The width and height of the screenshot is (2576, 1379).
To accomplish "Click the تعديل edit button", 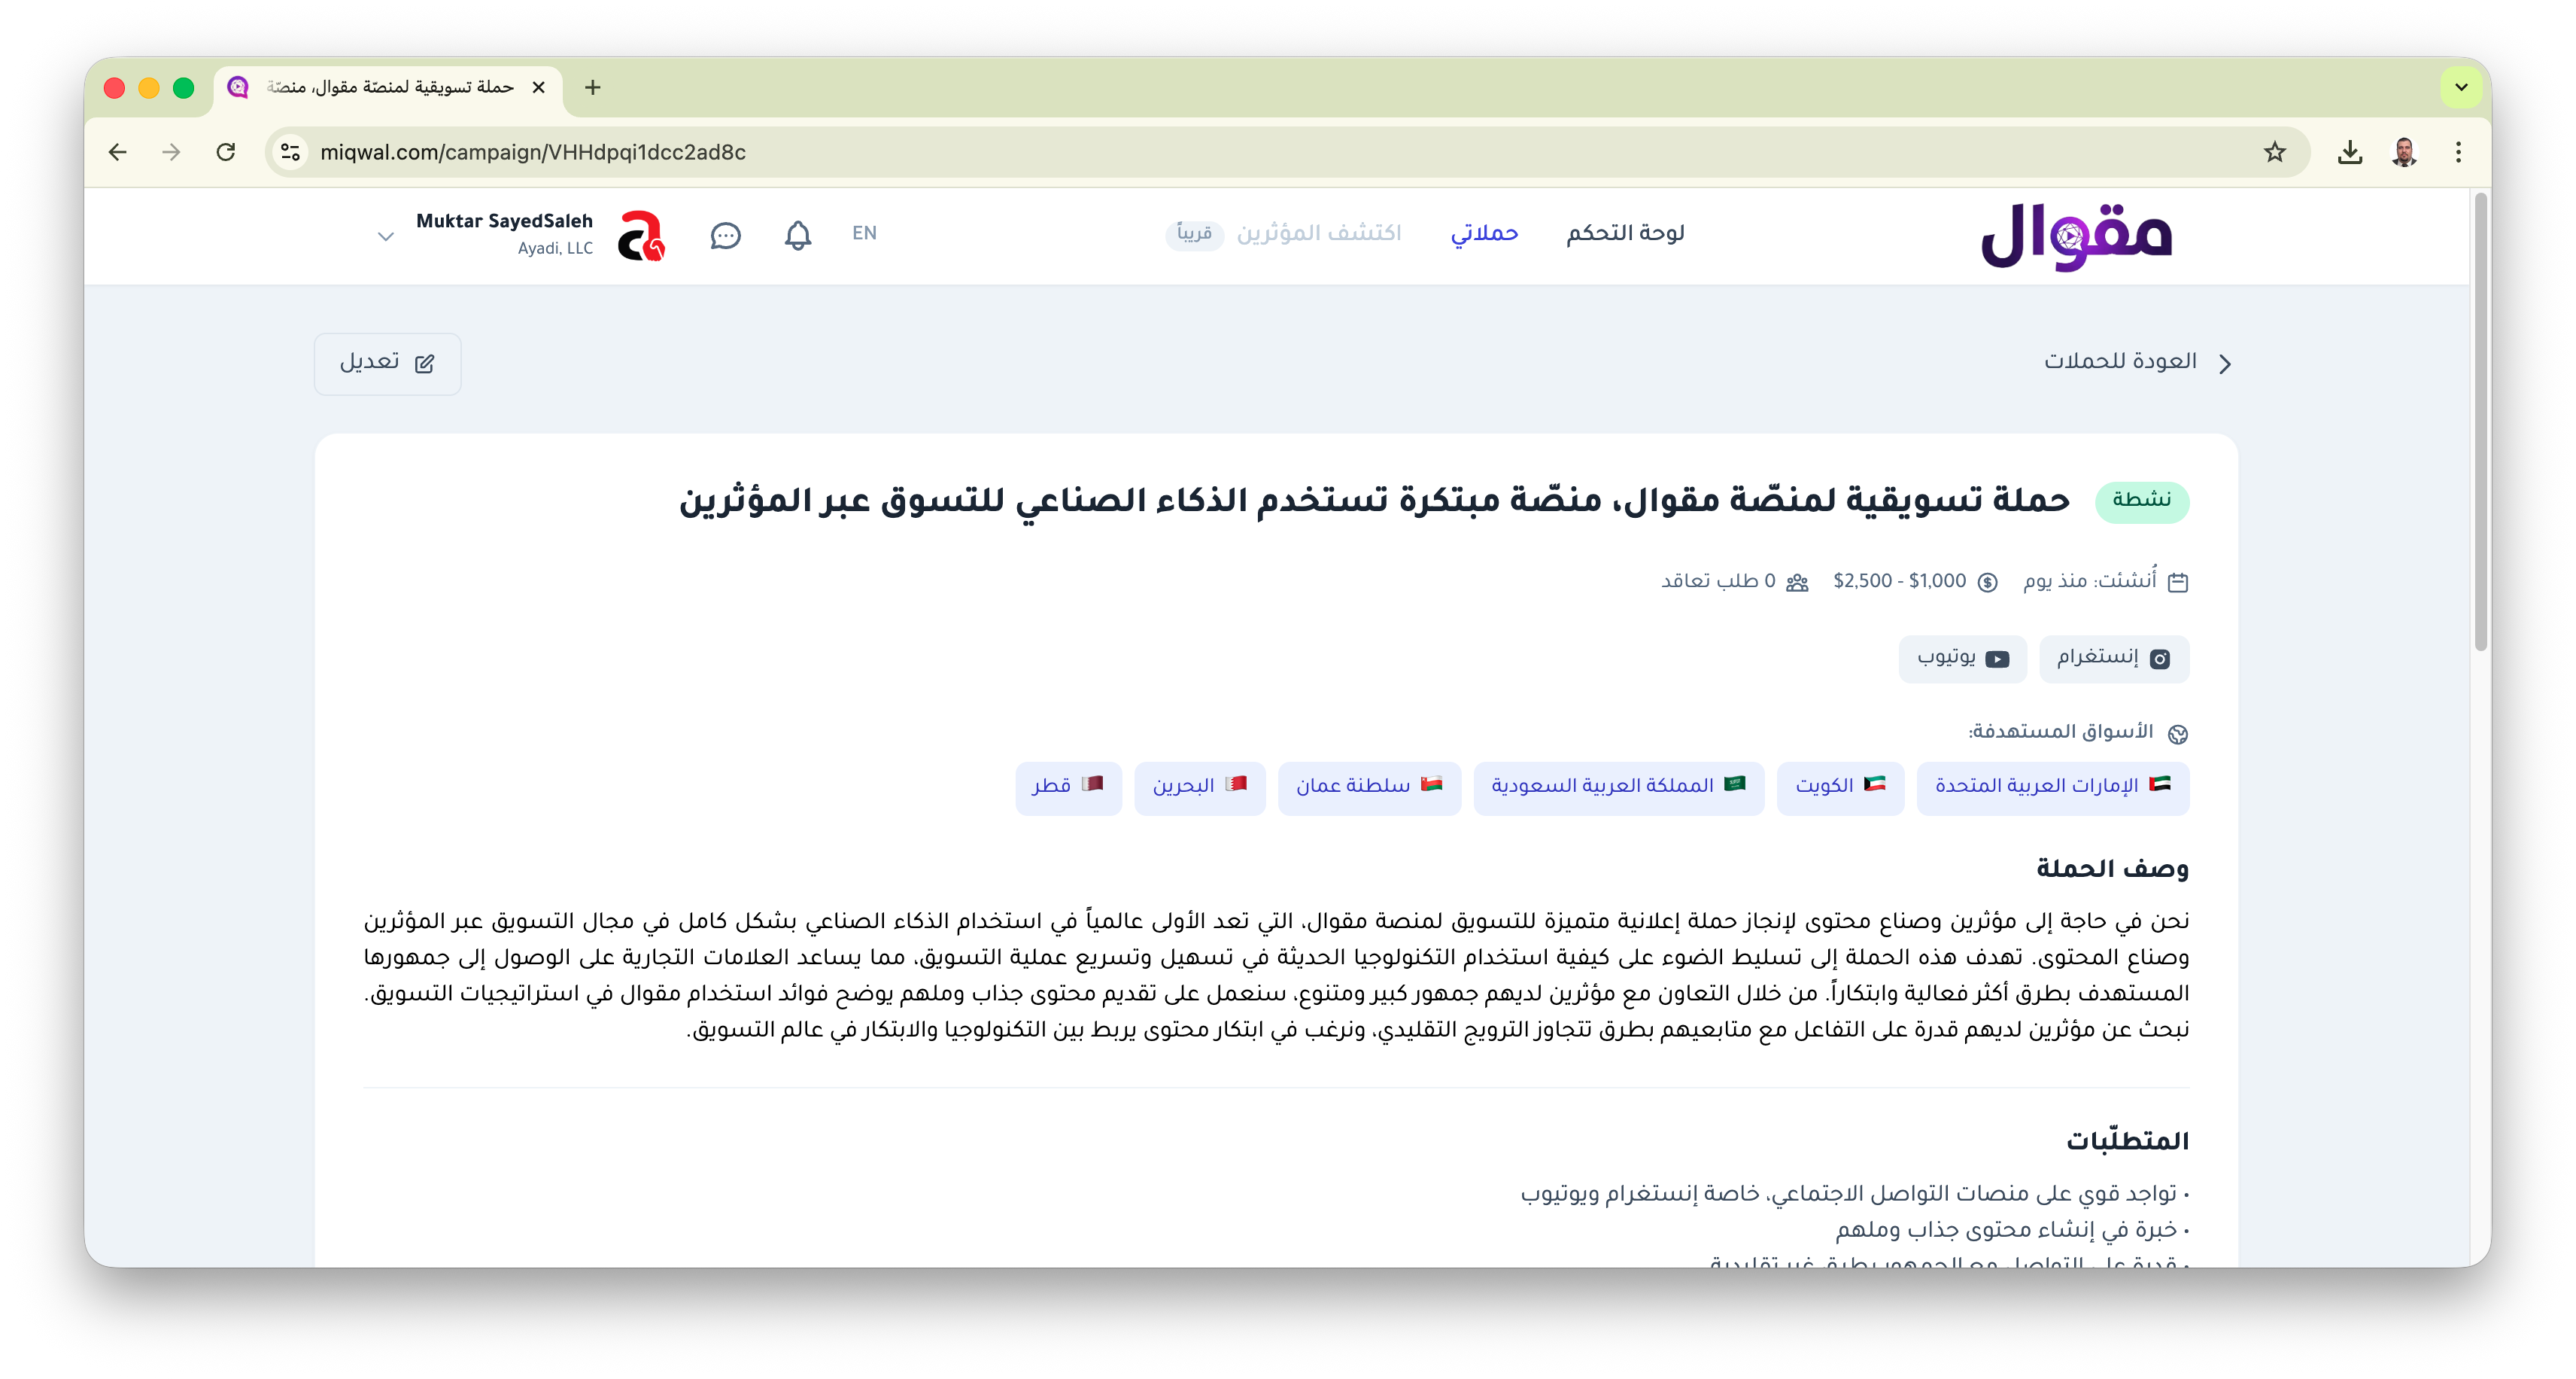I will point(387,364).
